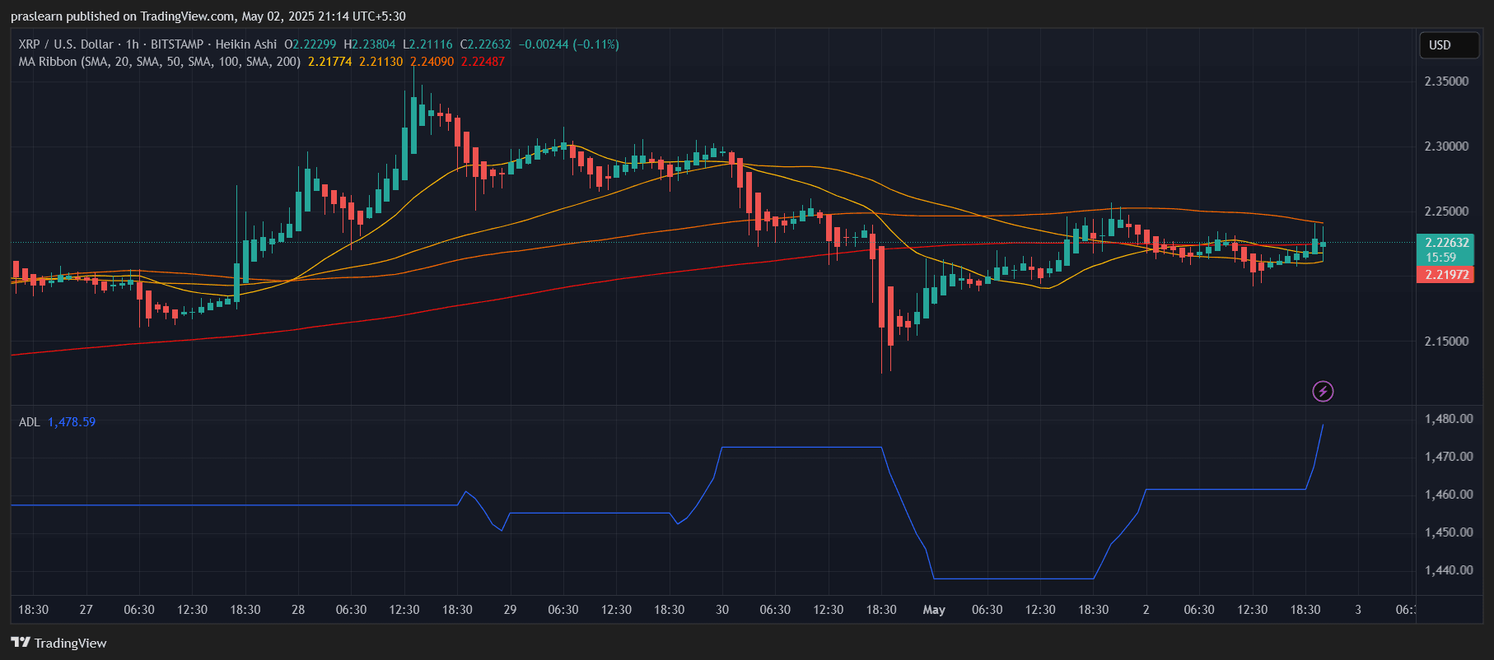Screen dimensions: 1494x660
Task: Click the SMA 100 value 2.24090
Action: tap(432, 62)
